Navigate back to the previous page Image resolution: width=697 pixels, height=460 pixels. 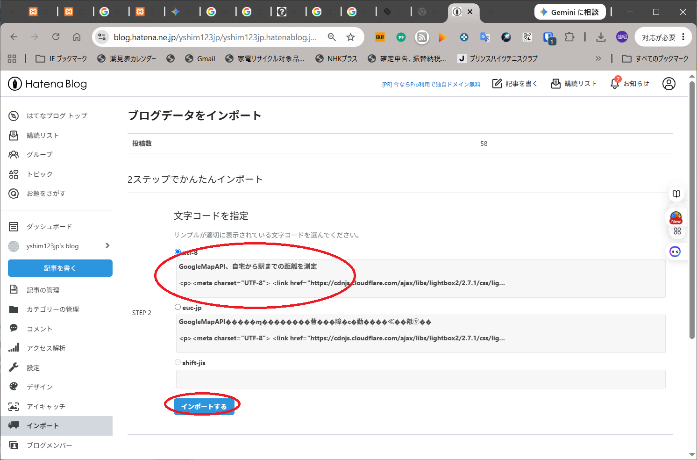pyautogui.click(x=14, y=37)
